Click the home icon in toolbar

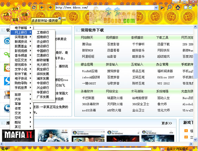coord(178,8)
